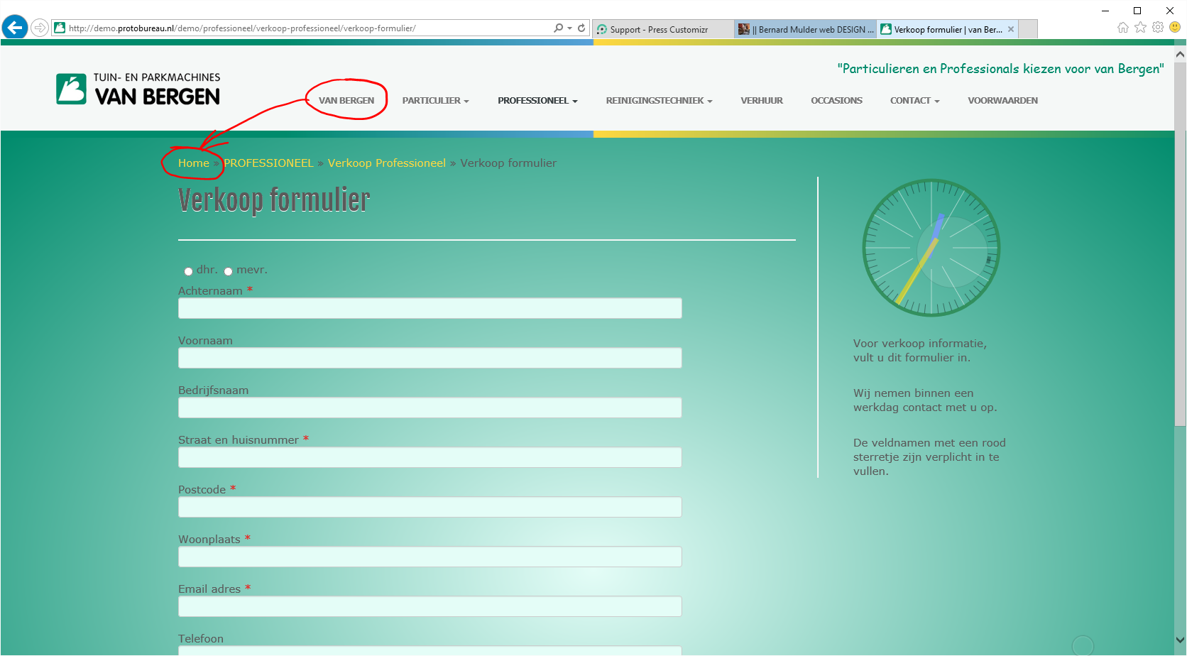Click the search magnifier in address bar
Viewport: 1187px width, 656px height.
click(559, 28)
